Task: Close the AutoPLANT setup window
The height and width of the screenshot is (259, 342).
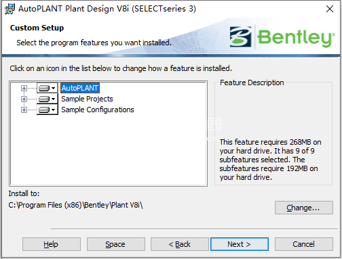Action: click(x=330, y=9)
